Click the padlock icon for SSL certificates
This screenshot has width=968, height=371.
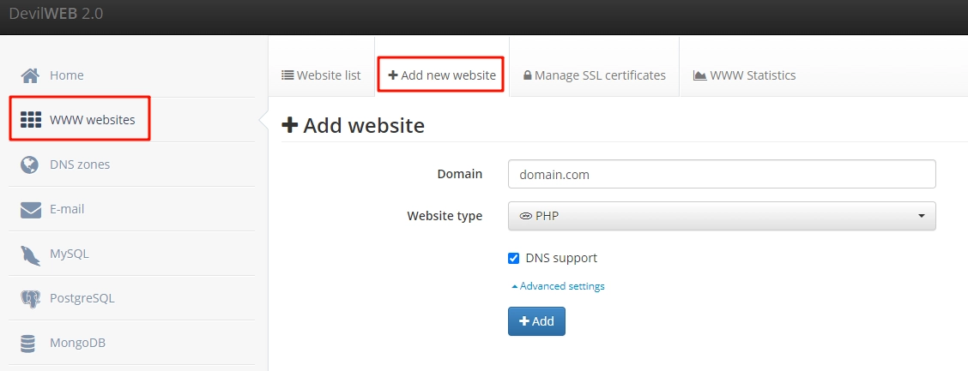pyautogui.click(x=527, y=75)
